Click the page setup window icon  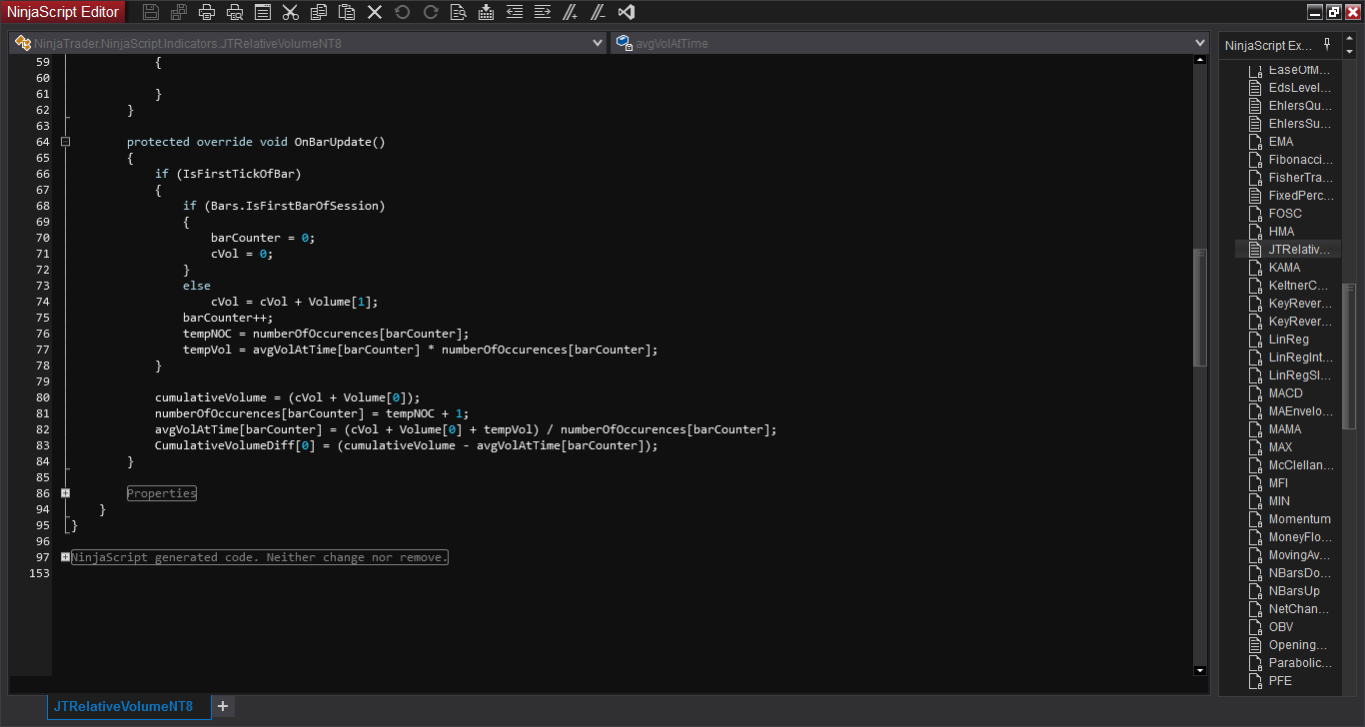(x=263, y=12)
